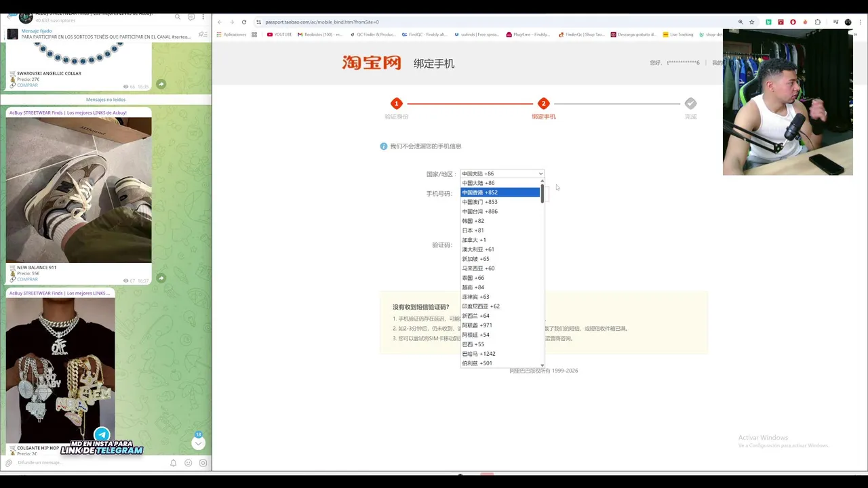The image size is (868, 488).
Task: Toggle the notification bell in message bar
Action: [173, 463]
